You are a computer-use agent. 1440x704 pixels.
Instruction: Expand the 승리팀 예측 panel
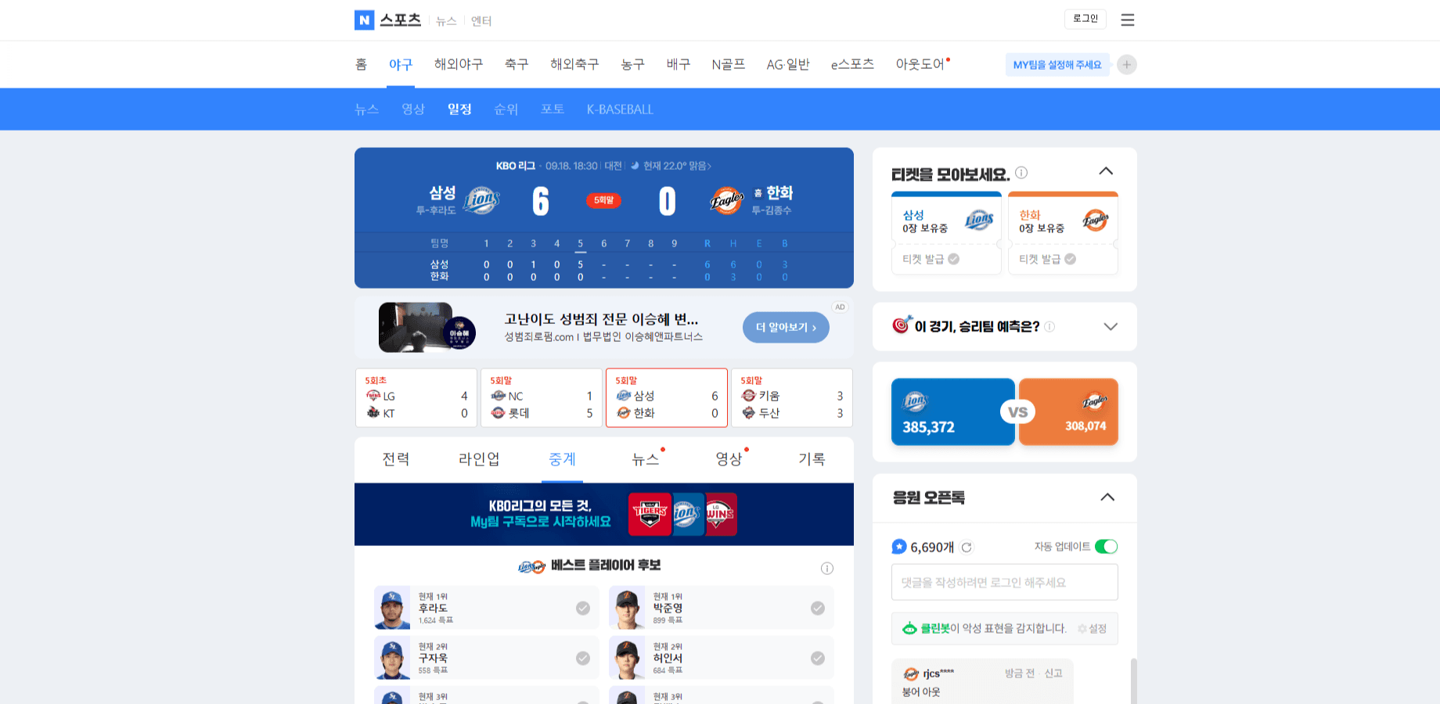point(1111,326)
